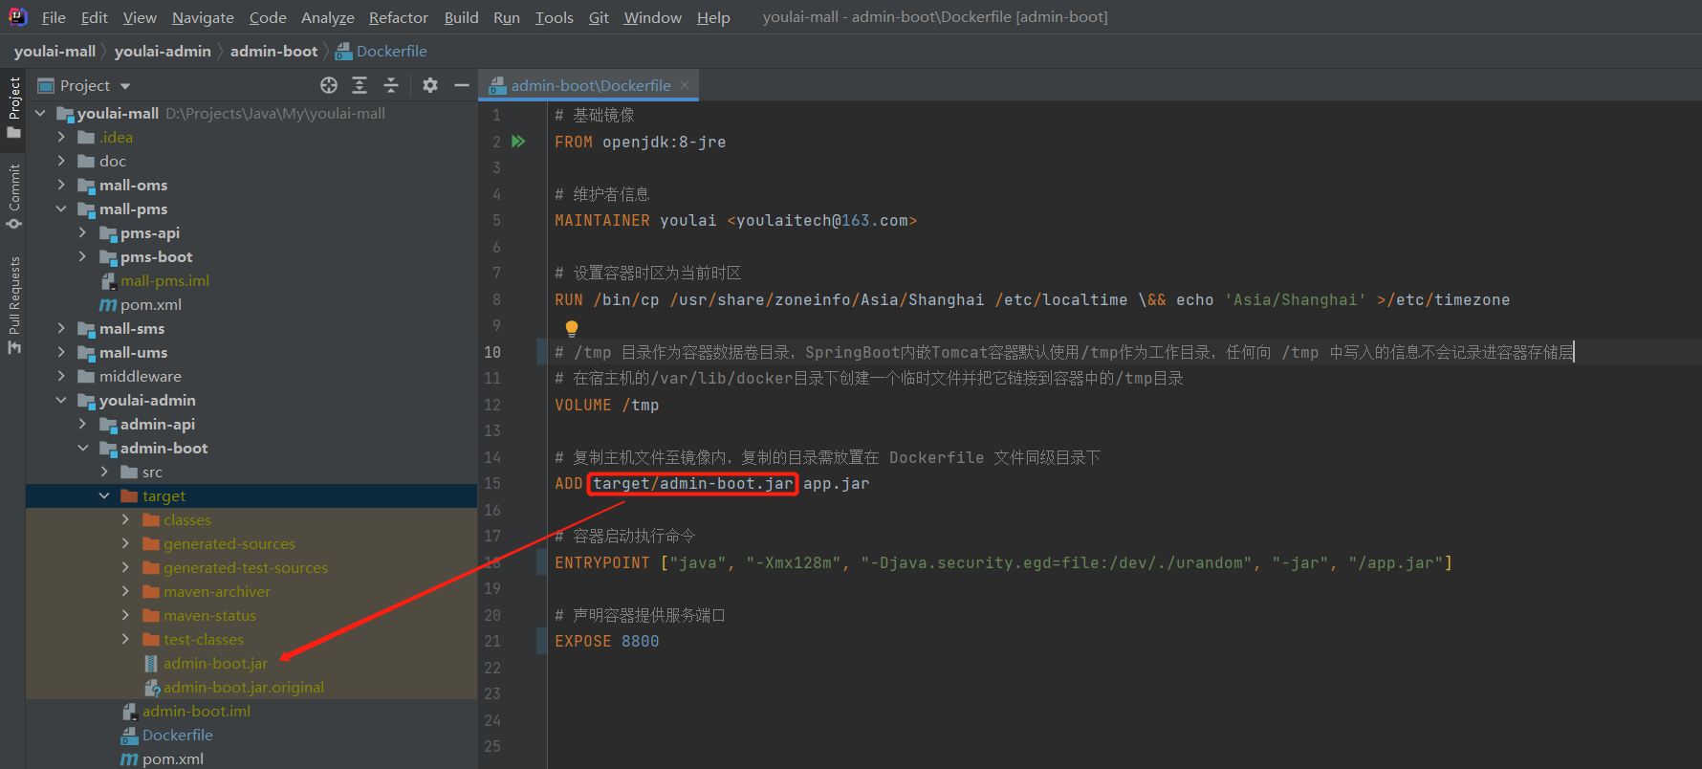Place cursor on FROM openjdk:8-jre line
Screen dimensions: 1702x769
coord(640,142)
